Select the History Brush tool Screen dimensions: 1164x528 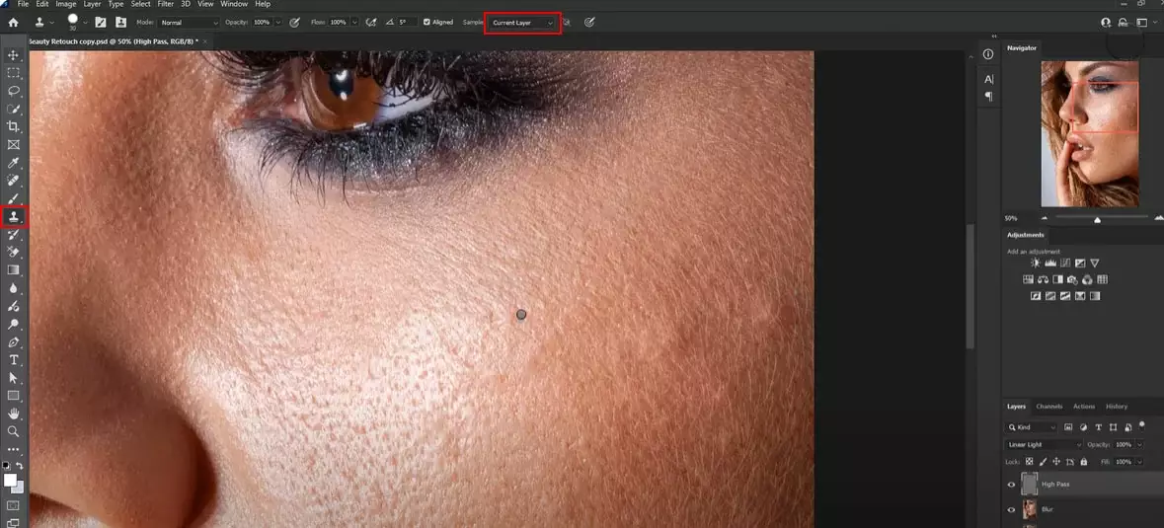(14, 234)
